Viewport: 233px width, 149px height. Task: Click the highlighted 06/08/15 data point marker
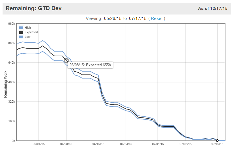coord(66,61)
